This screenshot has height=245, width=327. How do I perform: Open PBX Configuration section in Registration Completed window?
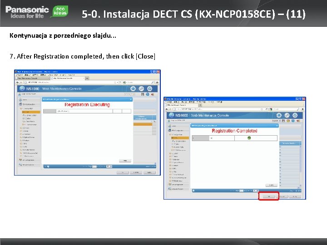(x=178, y=130)
